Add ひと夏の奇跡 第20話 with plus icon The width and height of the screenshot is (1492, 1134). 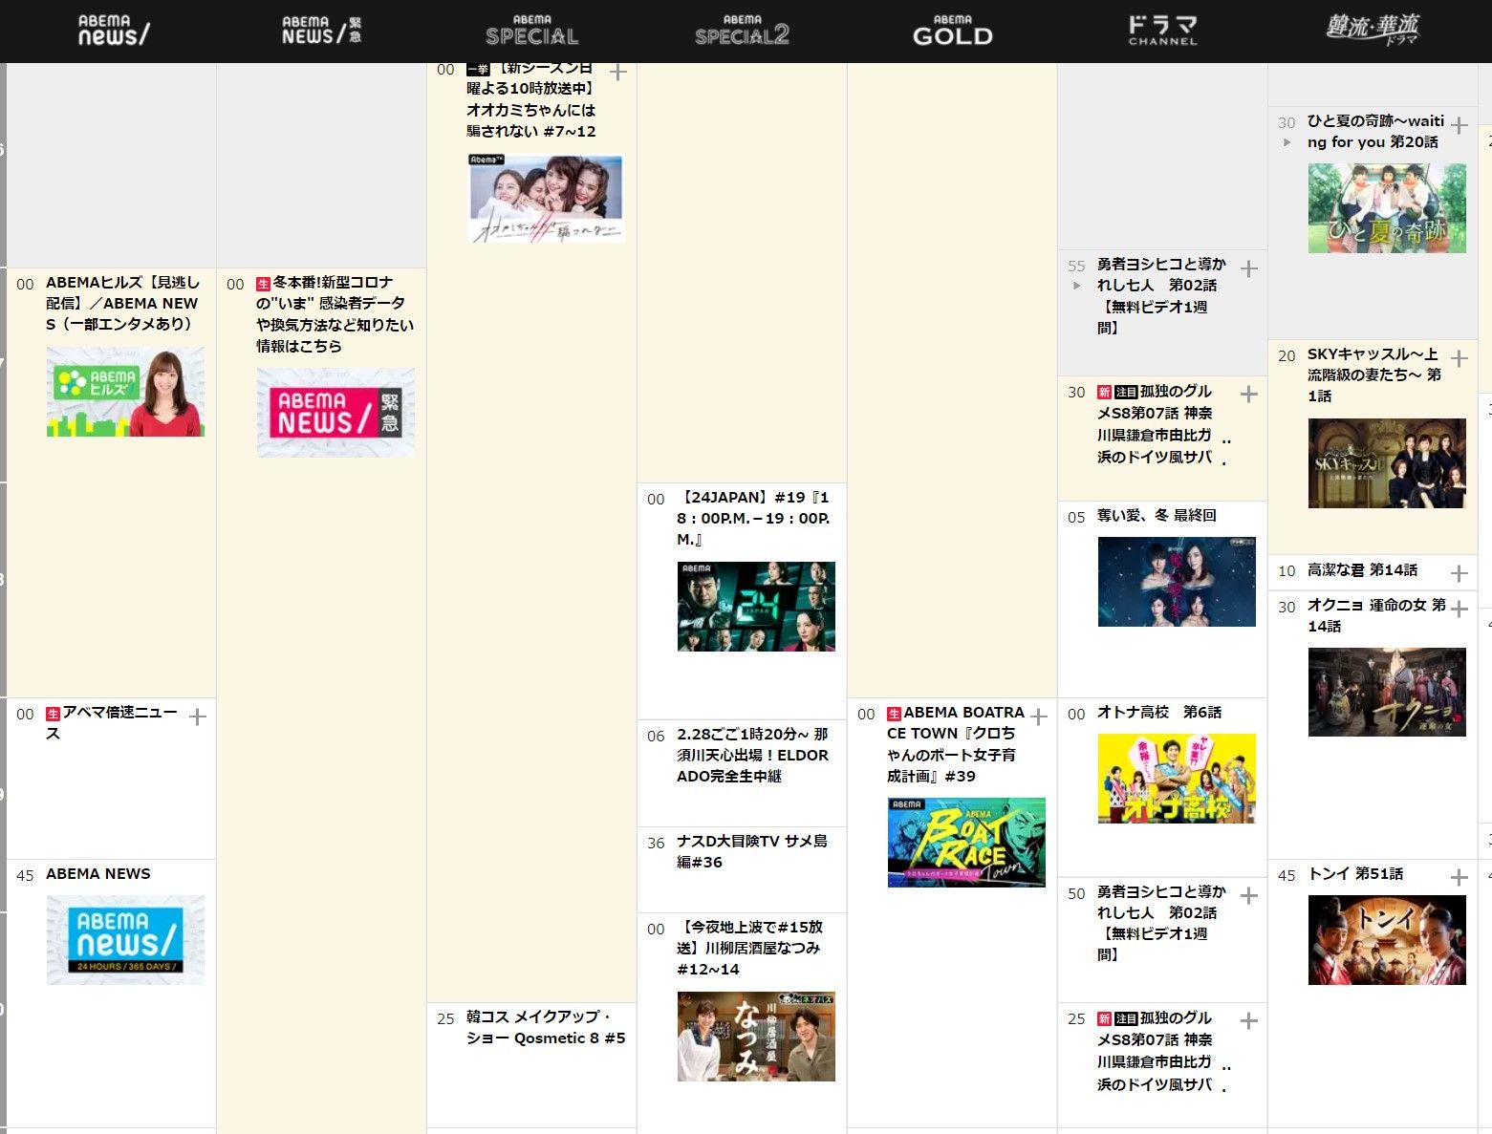(1459, 125)
